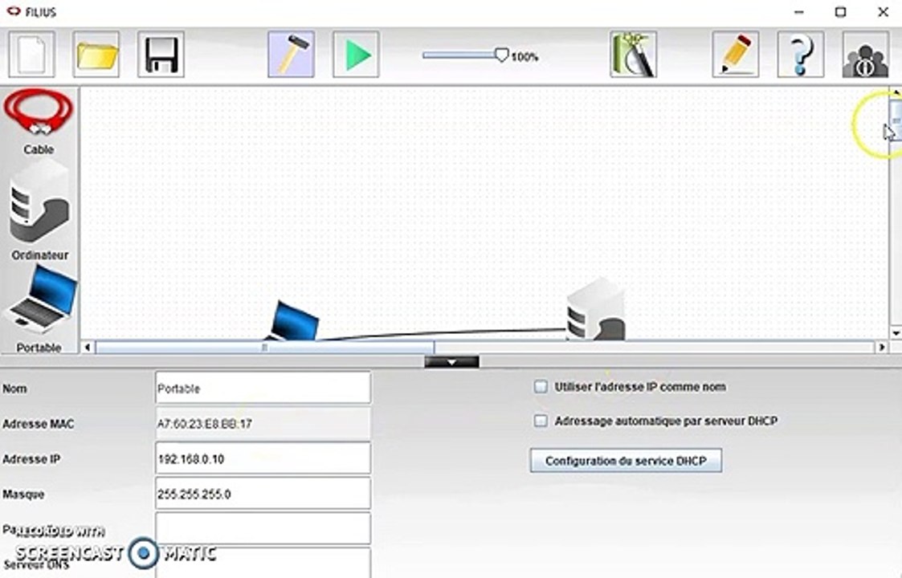Edit the Adresse IP field 192.168.0.10
The width and height of the screenshot is (902, 578).
pos(263,459)
